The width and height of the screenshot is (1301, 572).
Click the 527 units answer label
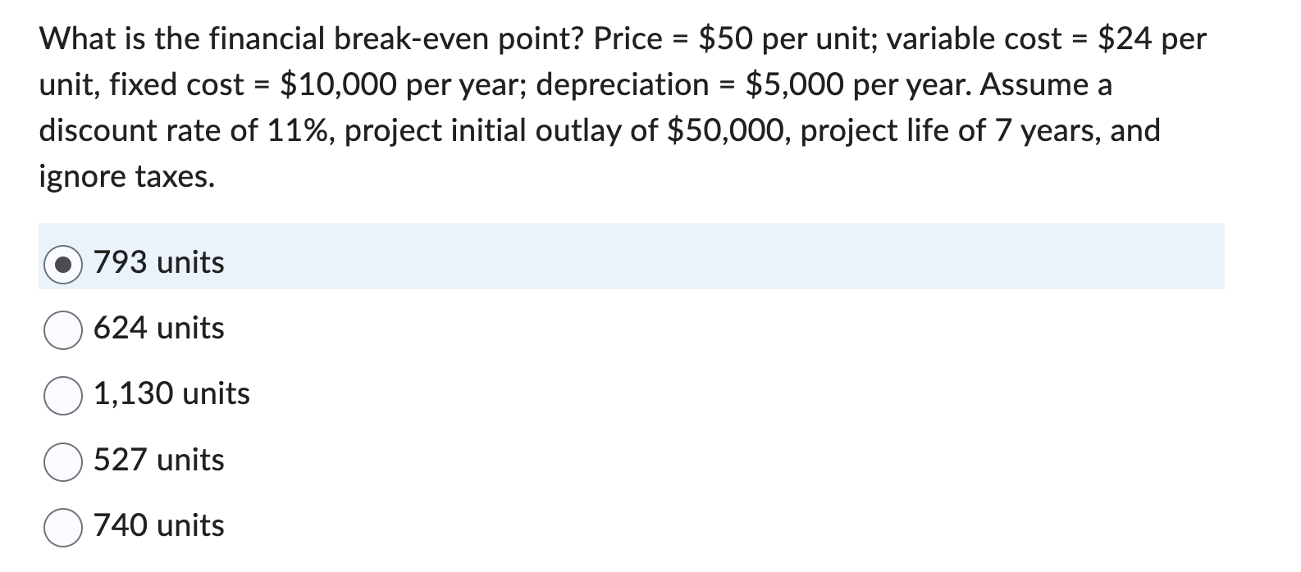[157, 461]
